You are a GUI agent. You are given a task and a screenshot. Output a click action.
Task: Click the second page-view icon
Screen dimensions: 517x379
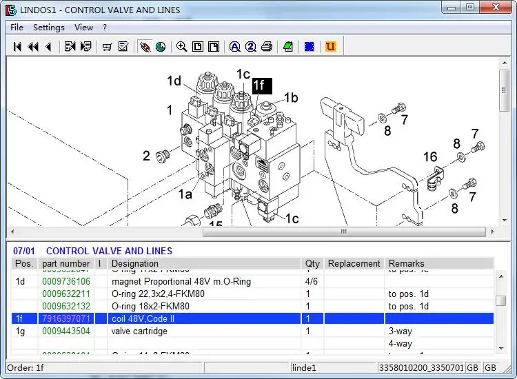click(214, 46)
